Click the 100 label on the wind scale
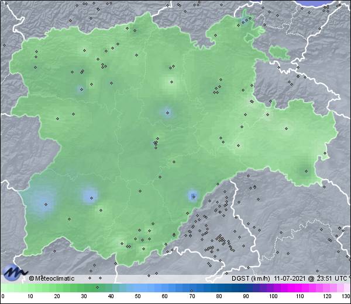Image resolution: width=351 pixels, height=304 pixels. click(273, 296)
